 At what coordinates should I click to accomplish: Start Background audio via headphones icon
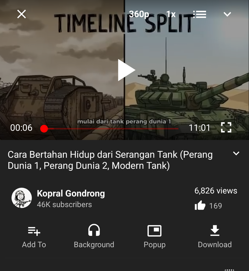(x=94, y=230)
